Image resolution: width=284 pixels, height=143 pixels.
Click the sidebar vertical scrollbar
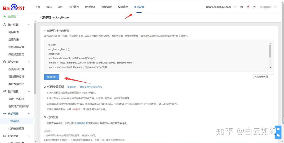[x=35, y=58]
